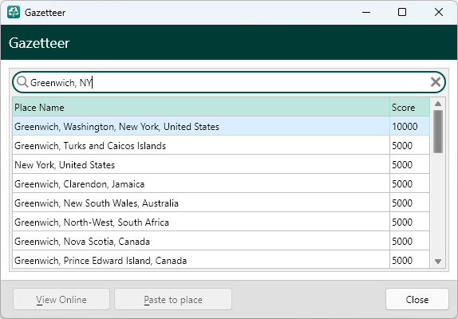The height and width of the screenshot is (319, 458).
Task: Click the magnifier search icon
Action: tap(22, 82)
